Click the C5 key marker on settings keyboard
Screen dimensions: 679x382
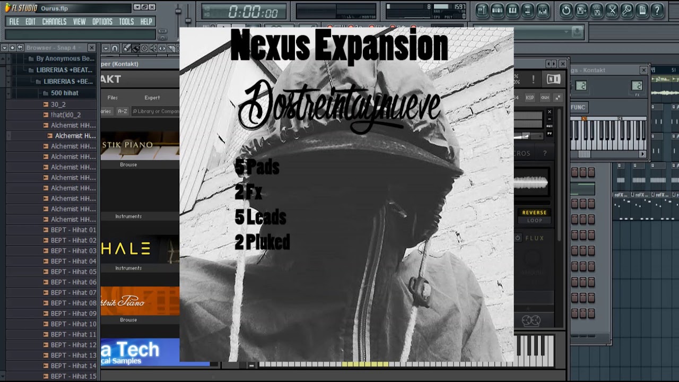tap(584, 118)
